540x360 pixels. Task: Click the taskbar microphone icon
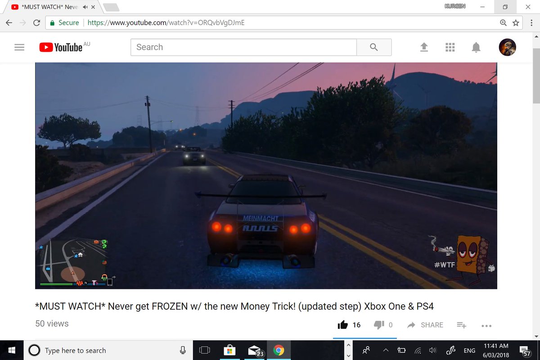[183, 351]
